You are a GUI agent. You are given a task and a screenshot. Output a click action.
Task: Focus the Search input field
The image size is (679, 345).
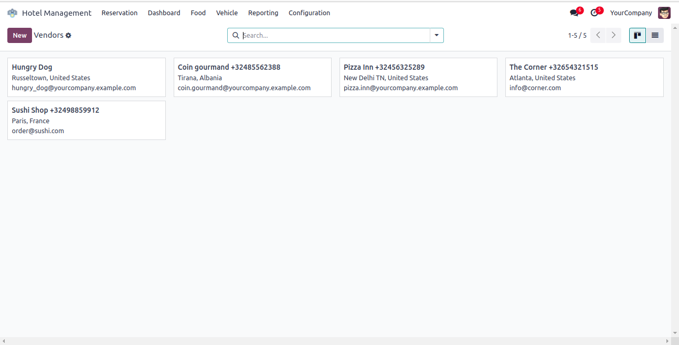[x=336, y=35]
